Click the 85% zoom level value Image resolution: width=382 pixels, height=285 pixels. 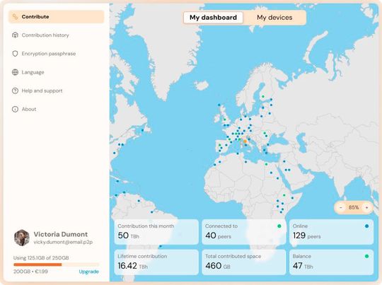coord(354,207)
